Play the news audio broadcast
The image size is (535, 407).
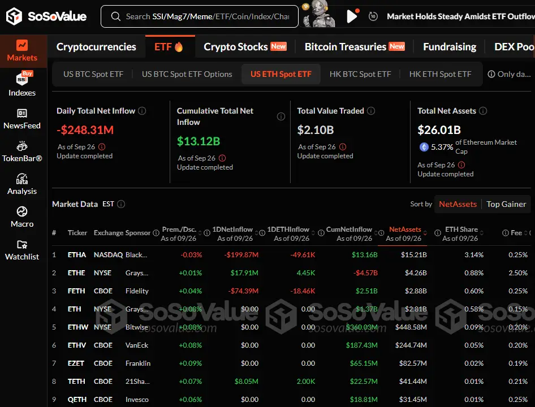352,16
